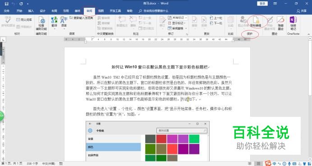Image resolution: width=312 pixels, height=166 pixels.
Task: Toggle 显示批注 (Show Comments)
Action: pyautogui.click(x=146, y=28)
